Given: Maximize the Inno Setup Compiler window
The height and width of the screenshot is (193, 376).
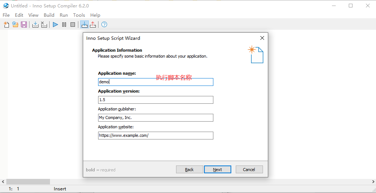Looking at the screenshot, I should tap(351, 6).
